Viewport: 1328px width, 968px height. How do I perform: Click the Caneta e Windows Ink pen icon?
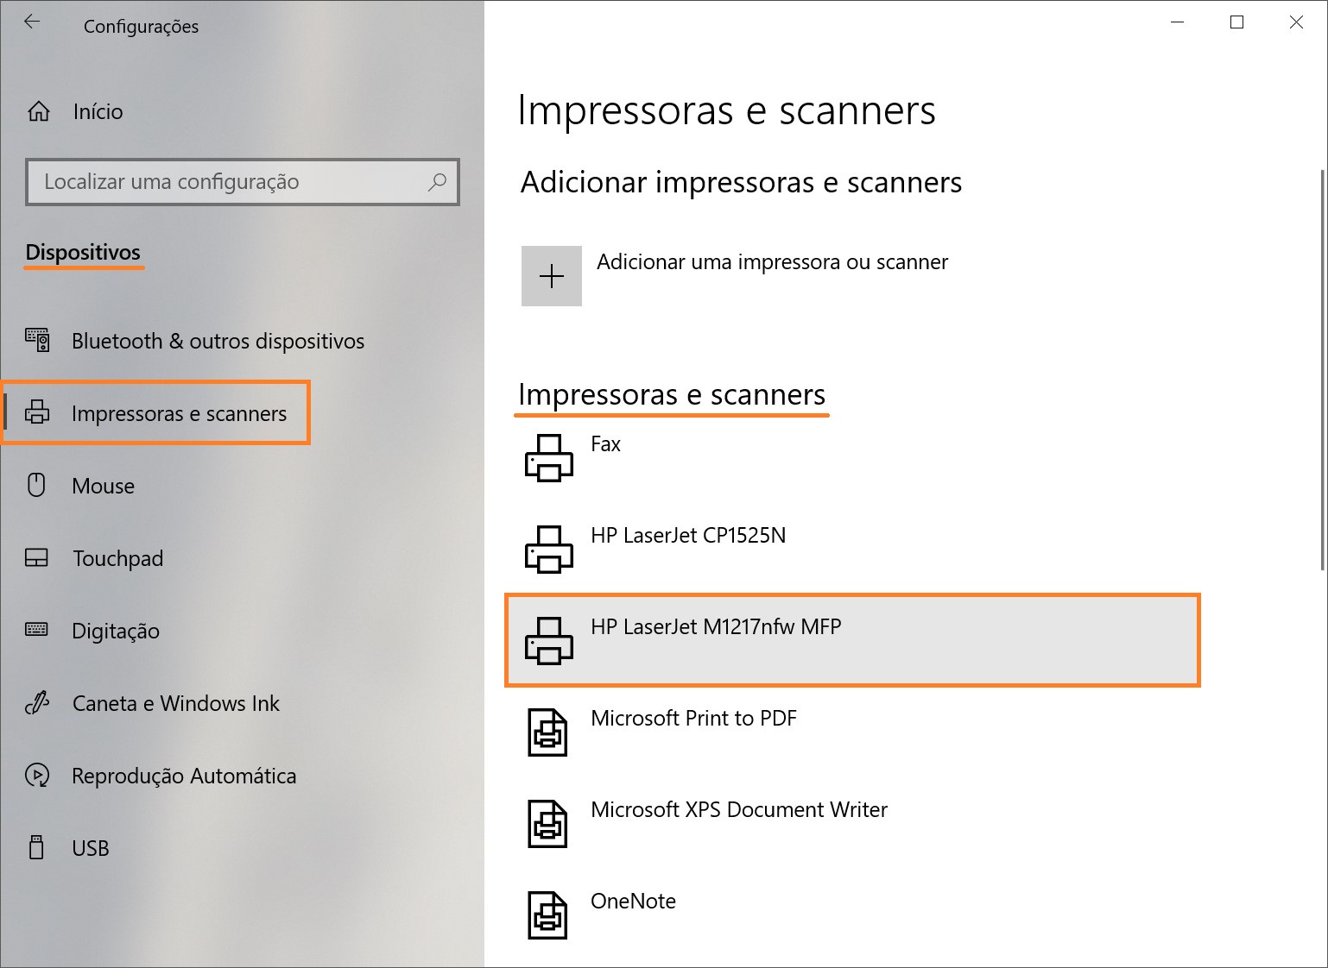[x=37, y=703]
